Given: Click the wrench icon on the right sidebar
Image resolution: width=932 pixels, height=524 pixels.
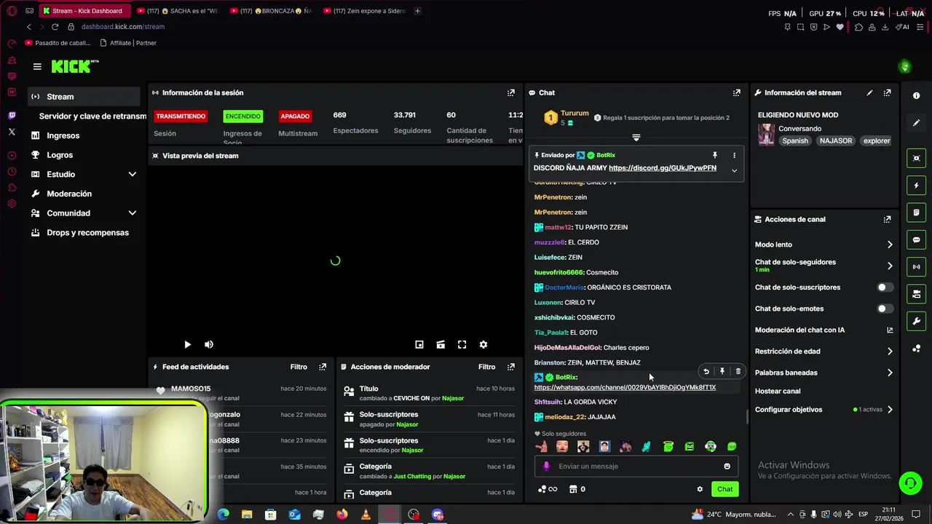Looking at the screenshot, I should pyautogui.click(x=917, y=321).
